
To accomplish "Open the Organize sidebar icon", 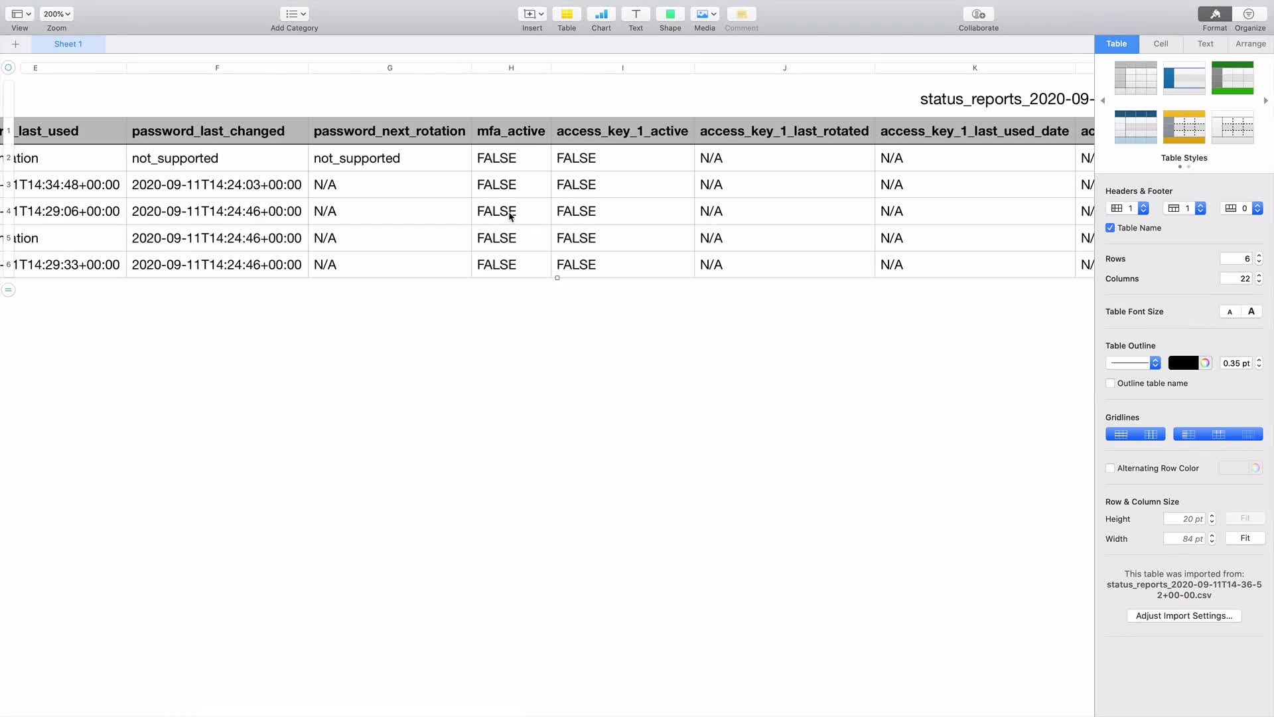I will click(x=1249, y=14).
